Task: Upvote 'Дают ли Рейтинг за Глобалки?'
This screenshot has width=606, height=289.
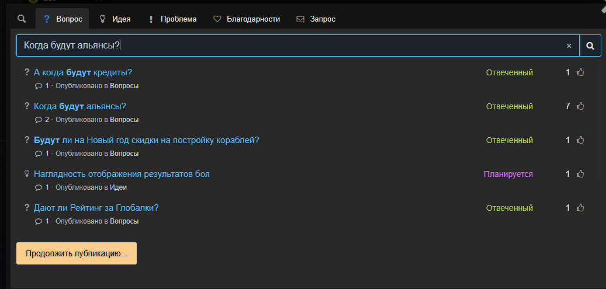Action: 580,208
